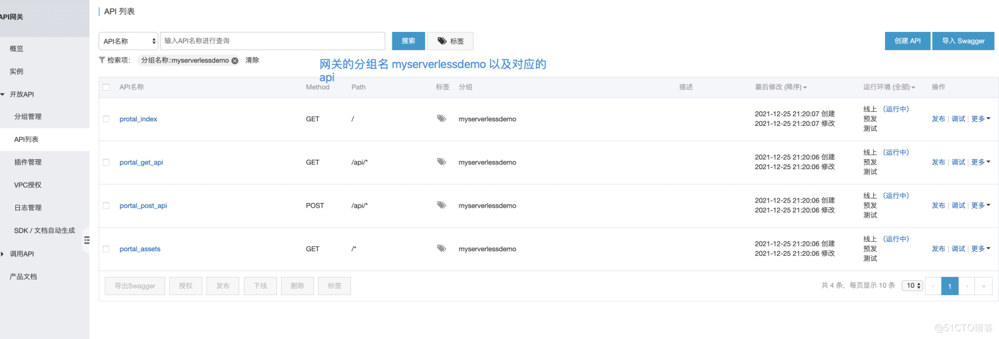
Task: Open 产品文档 in the sidebar
Action: tap(23, 276)
